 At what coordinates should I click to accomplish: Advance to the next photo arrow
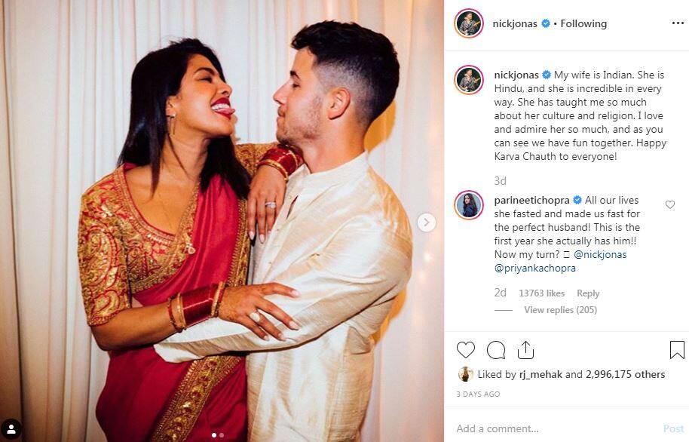(426, 222)
